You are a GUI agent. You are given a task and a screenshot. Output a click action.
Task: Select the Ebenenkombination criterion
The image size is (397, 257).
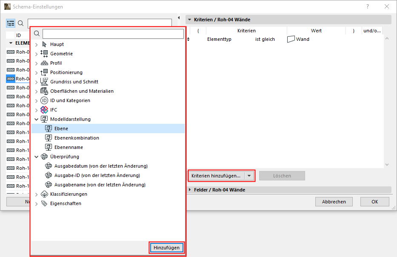[x=108, y=138]
